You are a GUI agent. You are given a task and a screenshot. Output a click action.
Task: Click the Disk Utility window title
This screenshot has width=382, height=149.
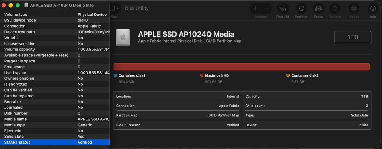136,8
